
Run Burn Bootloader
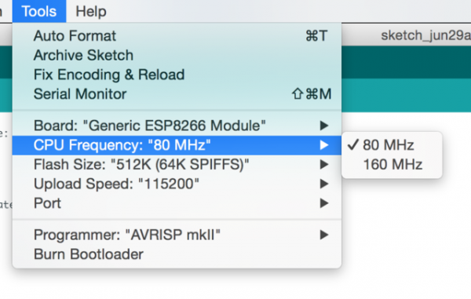(x=177, y=254)
